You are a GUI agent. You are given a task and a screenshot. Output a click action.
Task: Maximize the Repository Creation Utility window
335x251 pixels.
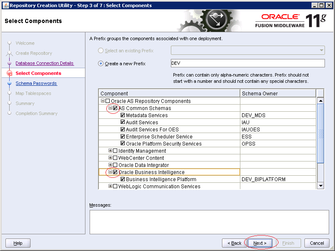[321, 5]
